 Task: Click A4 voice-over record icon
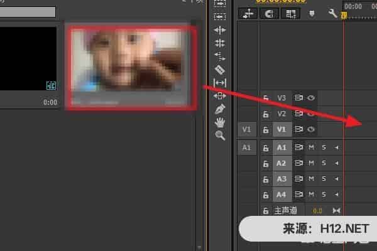pyautogui.click(x=337, y=195)
